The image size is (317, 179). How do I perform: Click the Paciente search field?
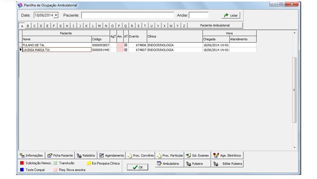128,15
